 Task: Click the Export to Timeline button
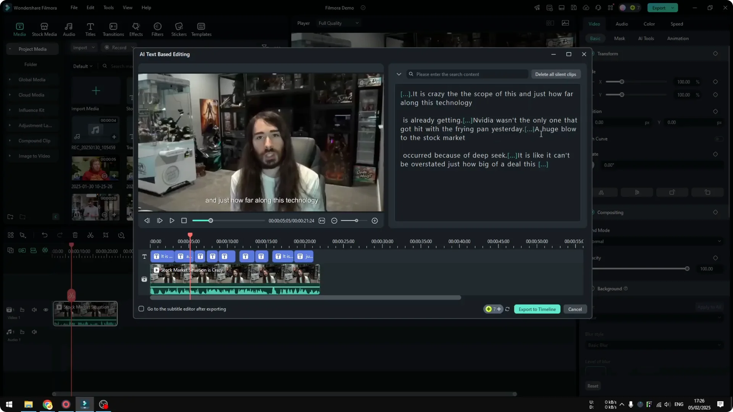[x=537, y=309]
